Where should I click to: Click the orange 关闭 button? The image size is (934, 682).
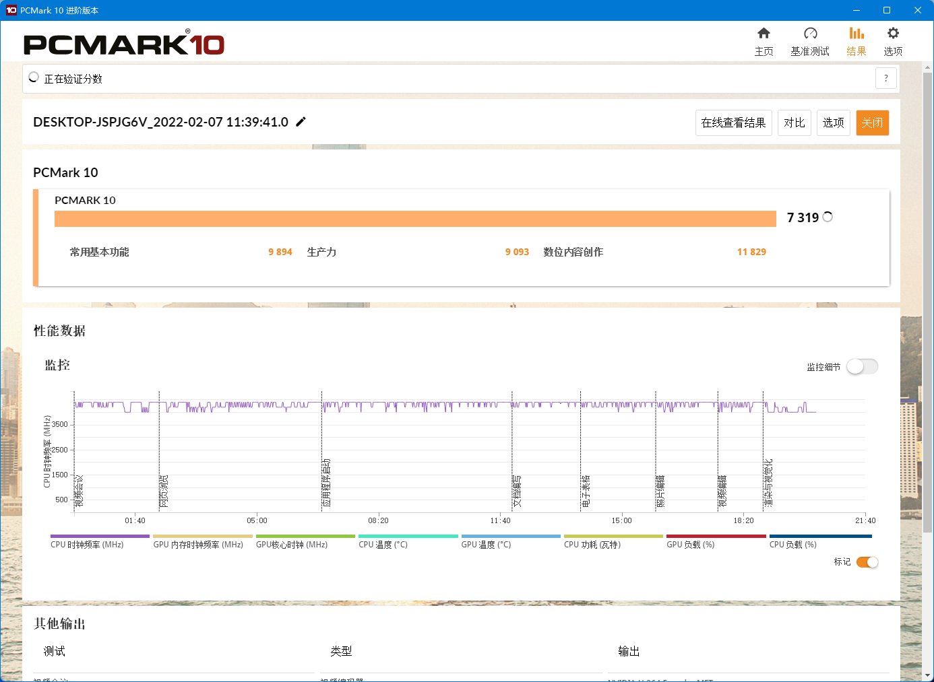click(872, 123)
